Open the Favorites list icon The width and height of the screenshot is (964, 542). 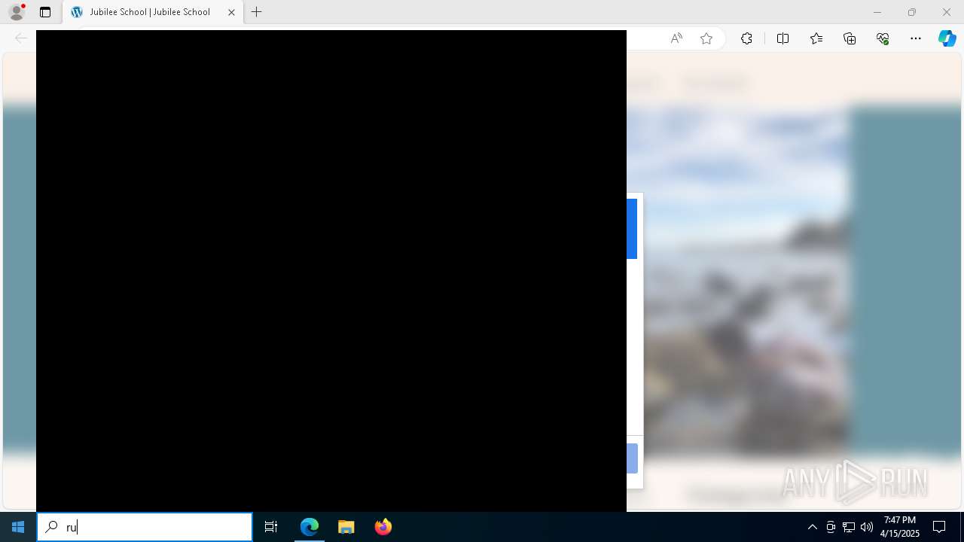(816, 38)
